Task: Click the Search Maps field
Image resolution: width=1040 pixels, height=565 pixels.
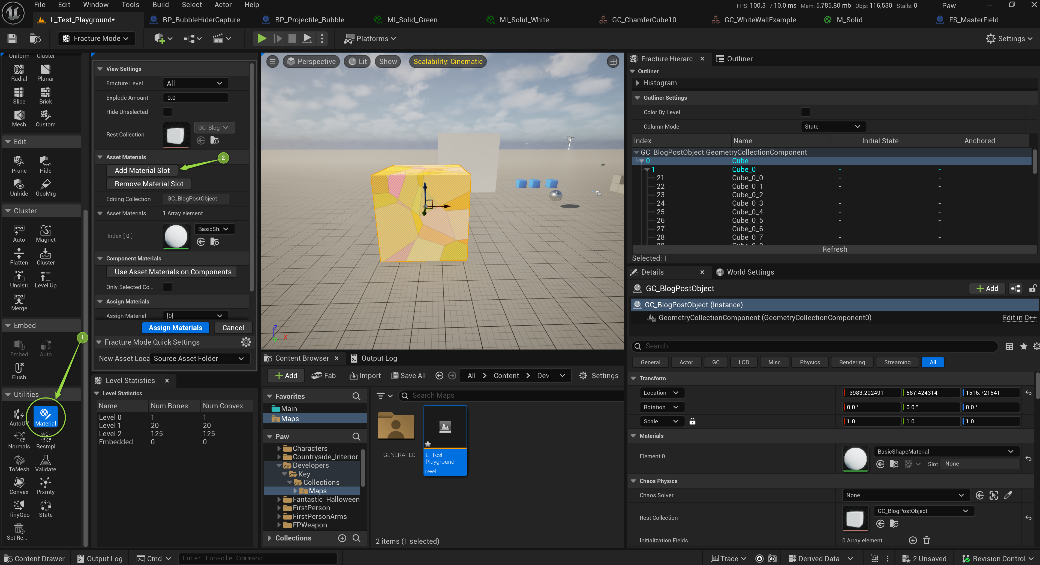Action: [511, 396]
